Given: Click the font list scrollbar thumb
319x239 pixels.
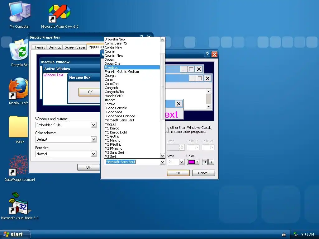Looking at the screenshot, I should [x=162, y=87].
